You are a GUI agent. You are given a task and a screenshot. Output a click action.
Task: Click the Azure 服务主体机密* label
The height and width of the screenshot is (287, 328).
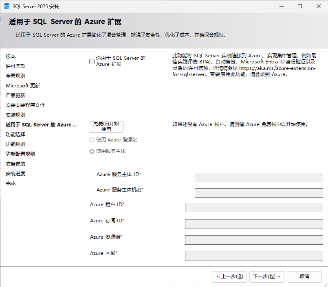[x=120, y=190]
